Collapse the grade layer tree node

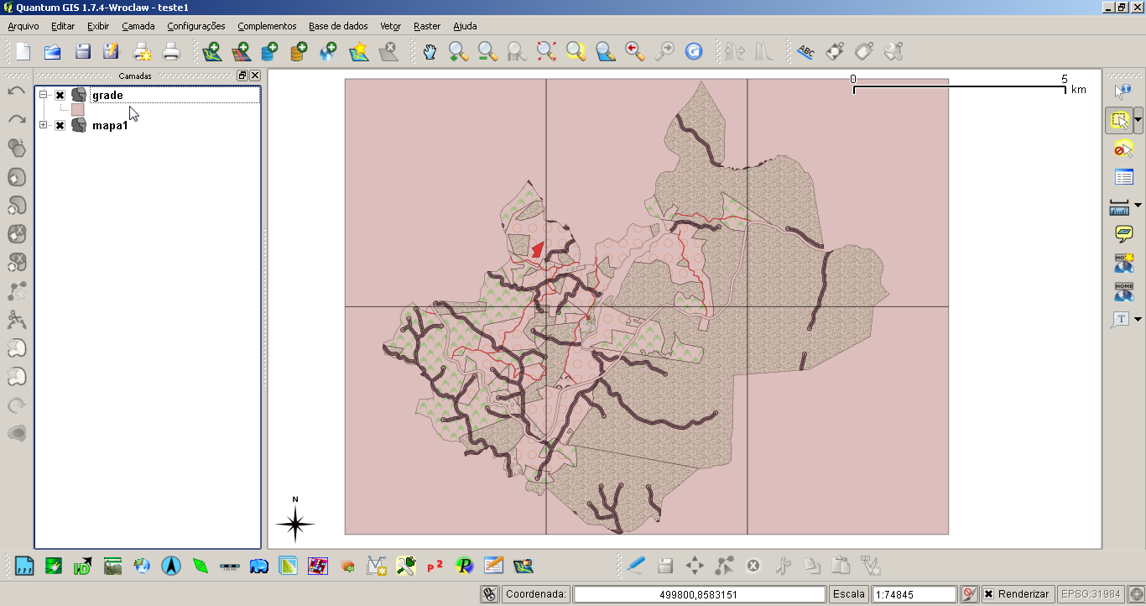43,95
